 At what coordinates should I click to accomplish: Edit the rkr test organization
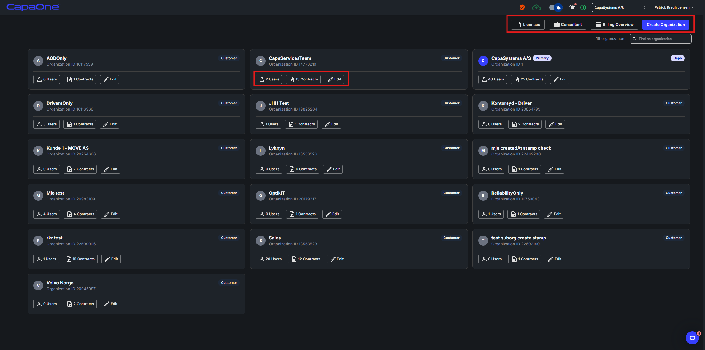(x=111, y=259)
